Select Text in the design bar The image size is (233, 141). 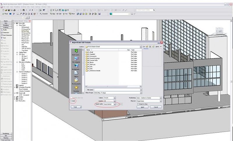(3, 38)
